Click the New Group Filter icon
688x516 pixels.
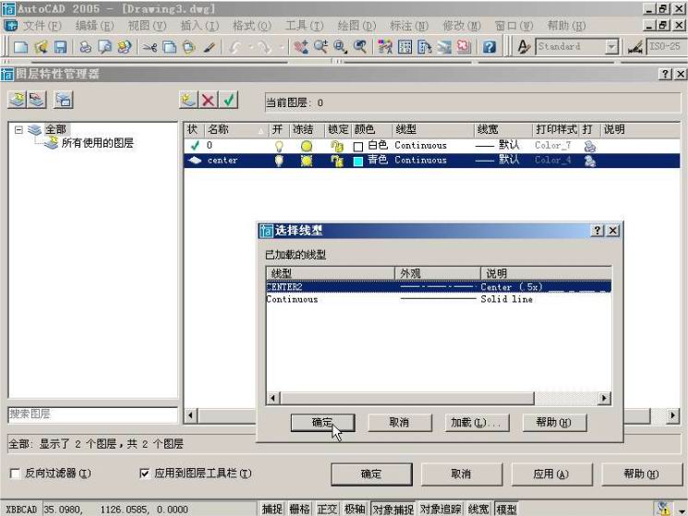(37, 100)
